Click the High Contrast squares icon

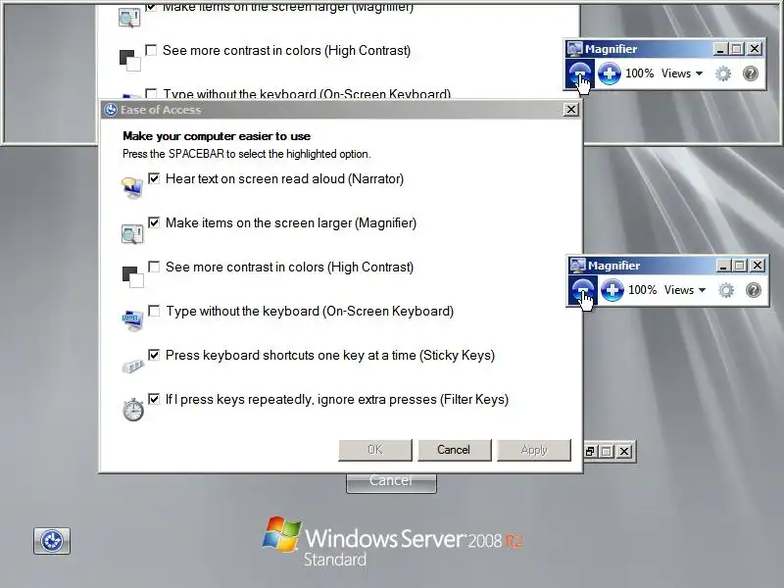tap(133, 277)
